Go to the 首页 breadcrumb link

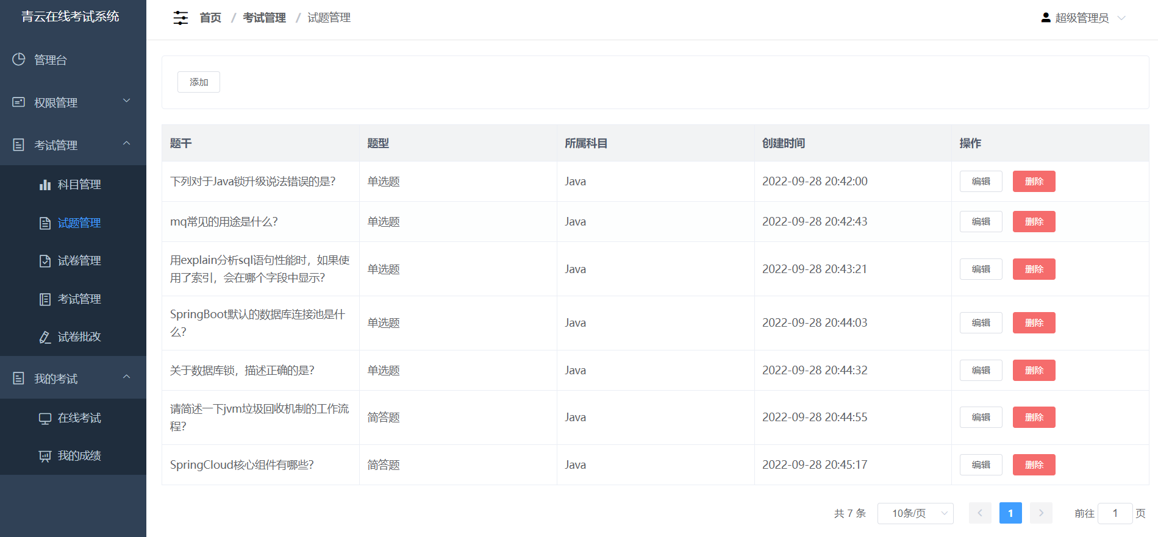pos(210,18)
